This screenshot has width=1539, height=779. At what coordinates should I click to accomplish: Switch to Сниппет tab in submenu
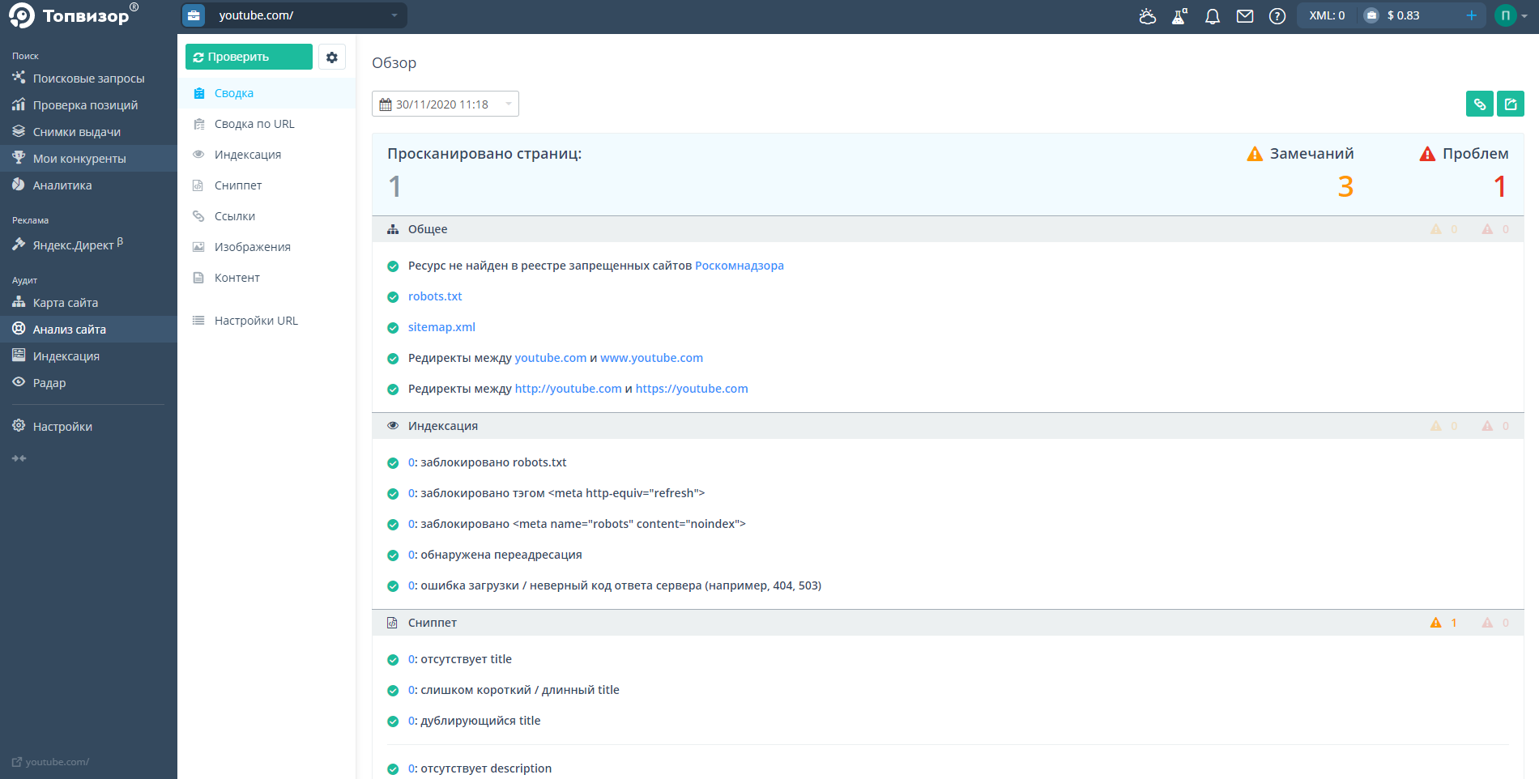click(266, 185)
